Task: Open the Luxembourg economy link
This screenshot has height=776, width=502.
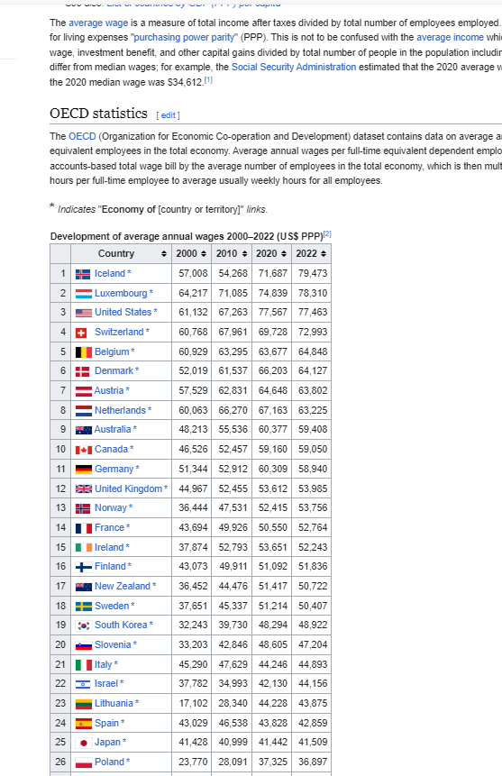Action: pos(121,294)
